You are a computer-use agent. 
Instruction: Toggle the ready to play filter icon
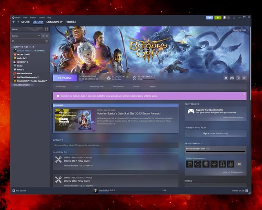(47, 36)
